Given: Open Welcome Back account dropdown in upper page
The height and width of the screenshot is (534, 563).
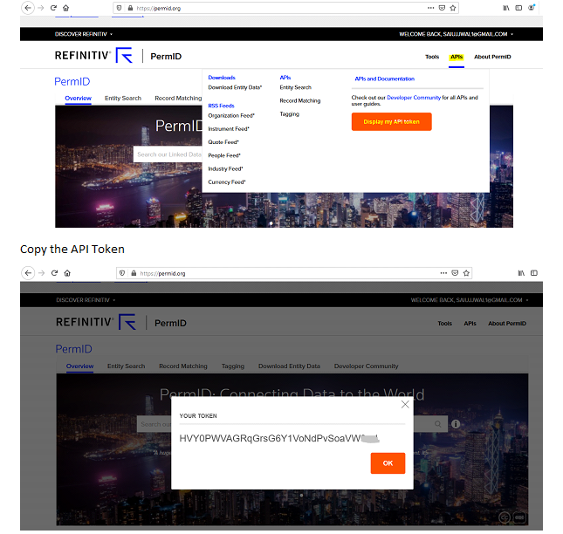Looking at the screenshot, I should point(456,34).
